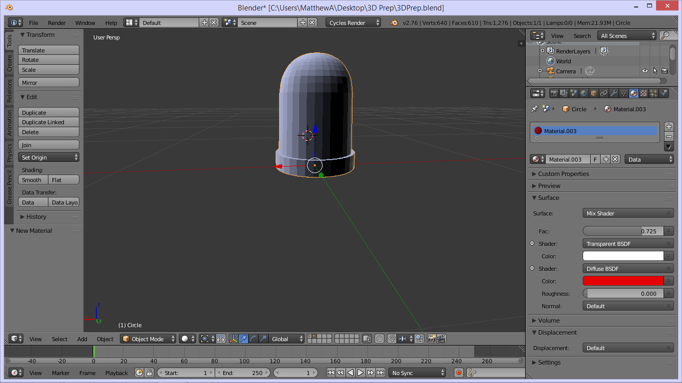Click the Translate button
The width and height of the screenshot is (682, 383).
point(49,50)
